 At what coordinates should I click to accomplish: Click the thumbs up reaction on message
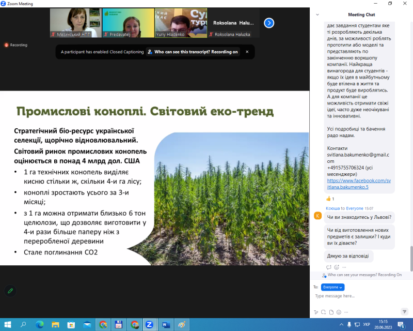[x=330, y=199]
